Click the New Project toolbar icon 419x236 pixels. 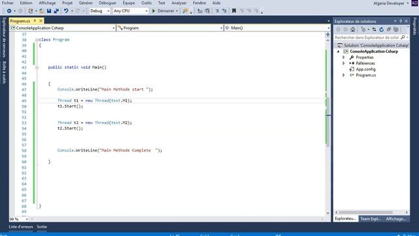[x=31, y=11]
